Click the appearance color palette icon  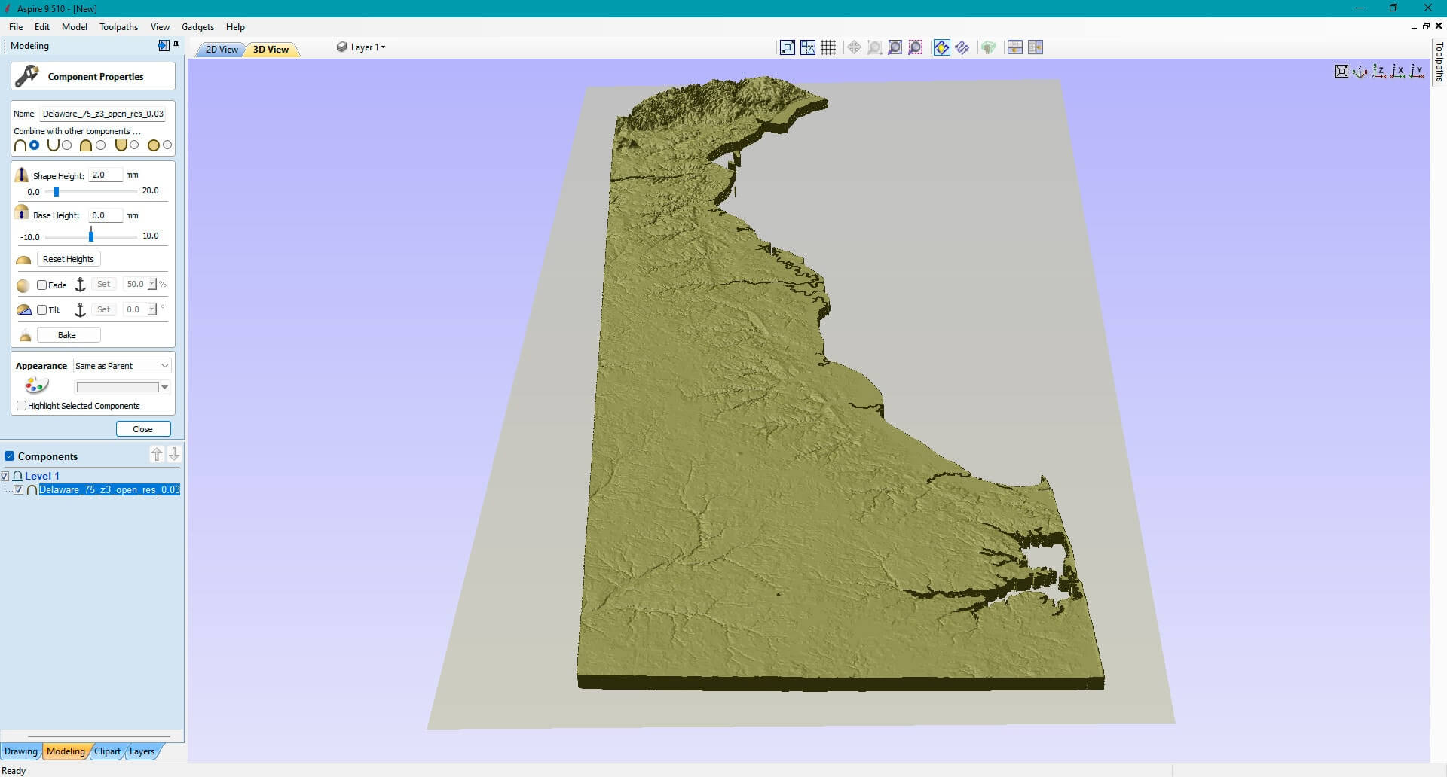36,385
